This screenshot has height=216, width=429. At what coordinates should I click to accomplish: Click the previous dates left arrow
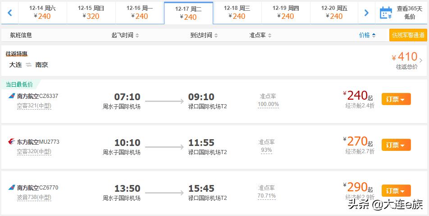(9, 13)
